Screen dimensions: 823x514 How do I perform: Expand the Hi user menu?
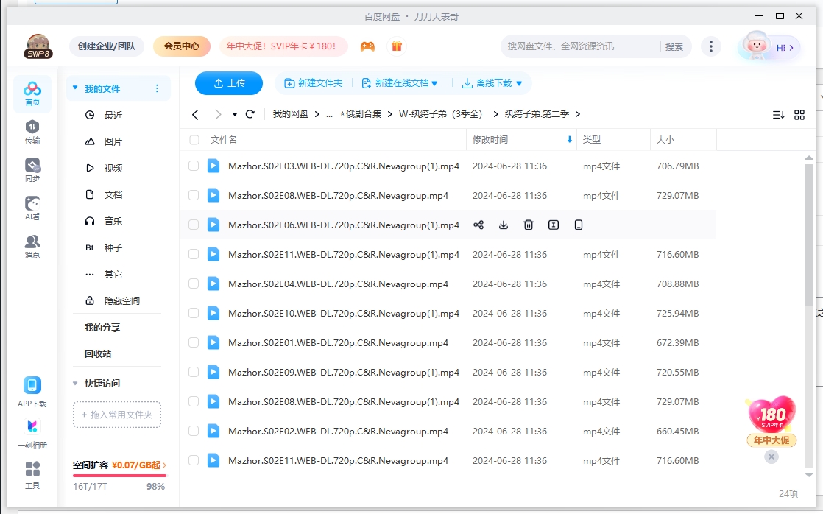[784, 48]
